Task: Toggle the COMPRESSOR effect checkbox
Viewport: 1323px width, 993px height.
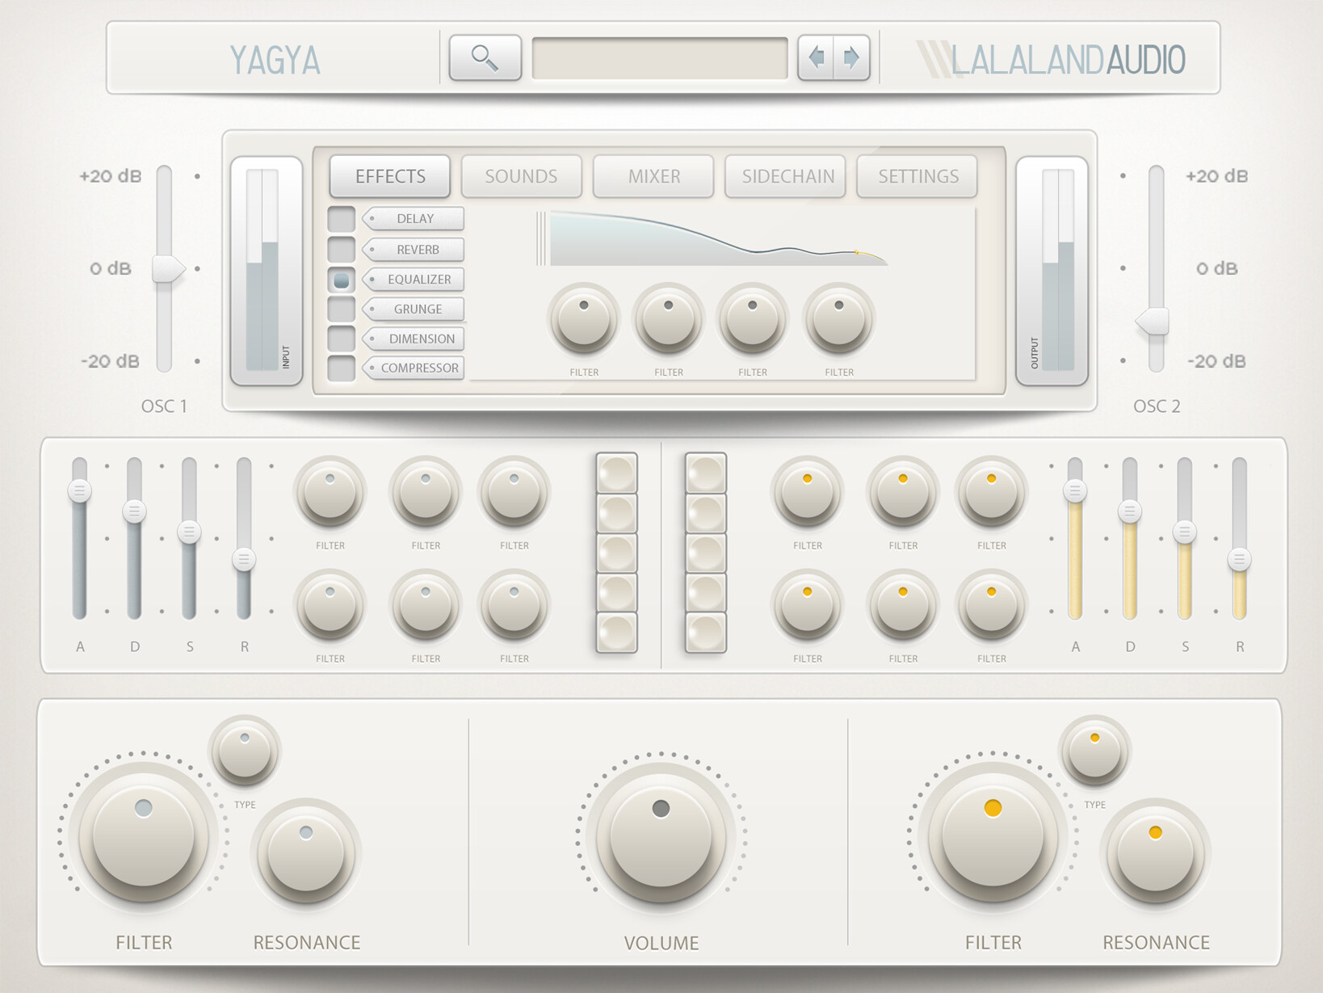Action: (x=340, y=368)
